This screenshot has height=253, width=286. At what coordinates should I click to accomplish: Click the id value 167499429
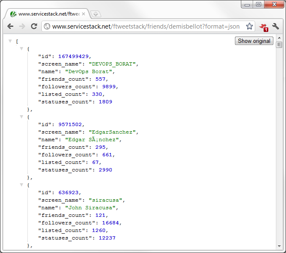coord(73,56)
